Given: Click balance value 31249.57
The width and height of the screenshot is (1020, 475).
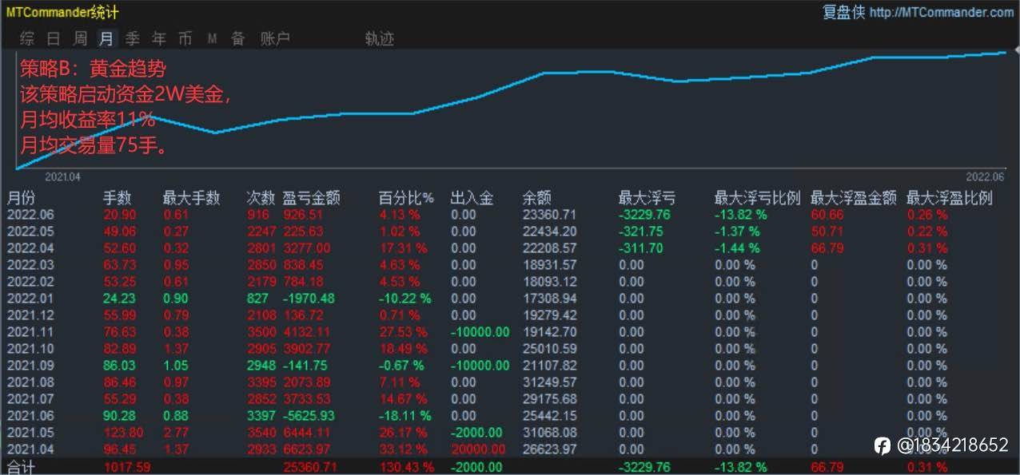Looking at the screenshot, I should (549, 382).
